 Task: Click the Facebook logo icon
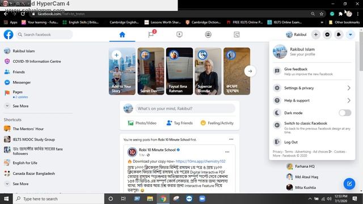pyautogui.click(x=9, y=35)
